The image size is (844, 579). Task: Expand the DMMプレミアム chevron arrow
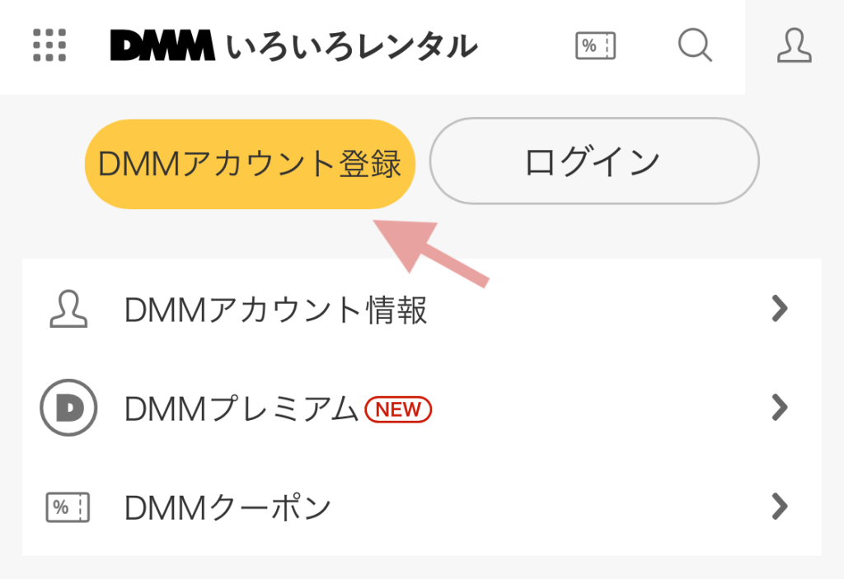[780, 408]
